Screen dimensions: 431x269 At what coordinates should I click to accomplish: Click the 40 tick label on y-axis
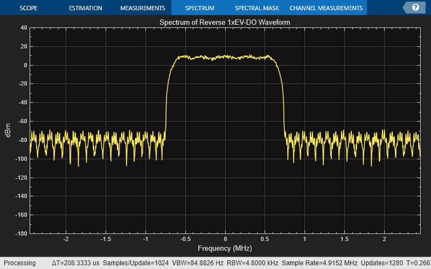coord(23,27)
